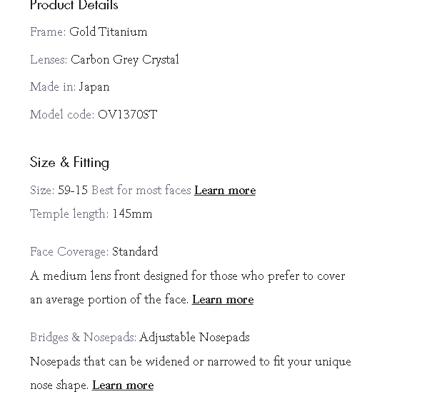
Task: Click the Bridges & Nosepads: label
Action: click(83, 338)
